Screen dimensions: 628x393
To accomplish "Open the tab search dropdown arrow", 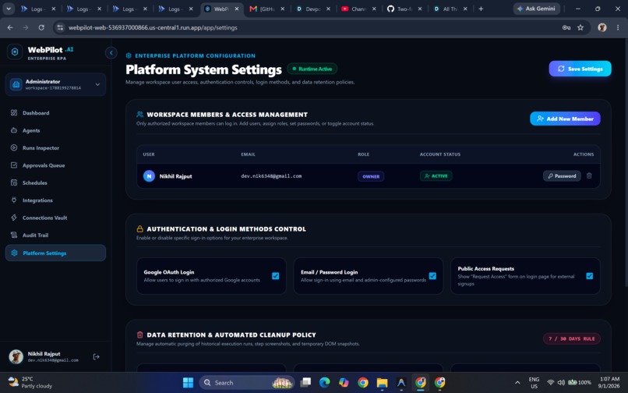I will pyautogui.click(x=9, y=9).
